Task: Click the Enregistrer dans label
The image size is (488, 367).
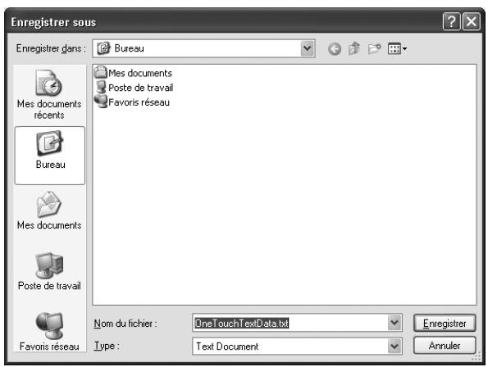Action: pyautogui.click(x=51, y=48)
